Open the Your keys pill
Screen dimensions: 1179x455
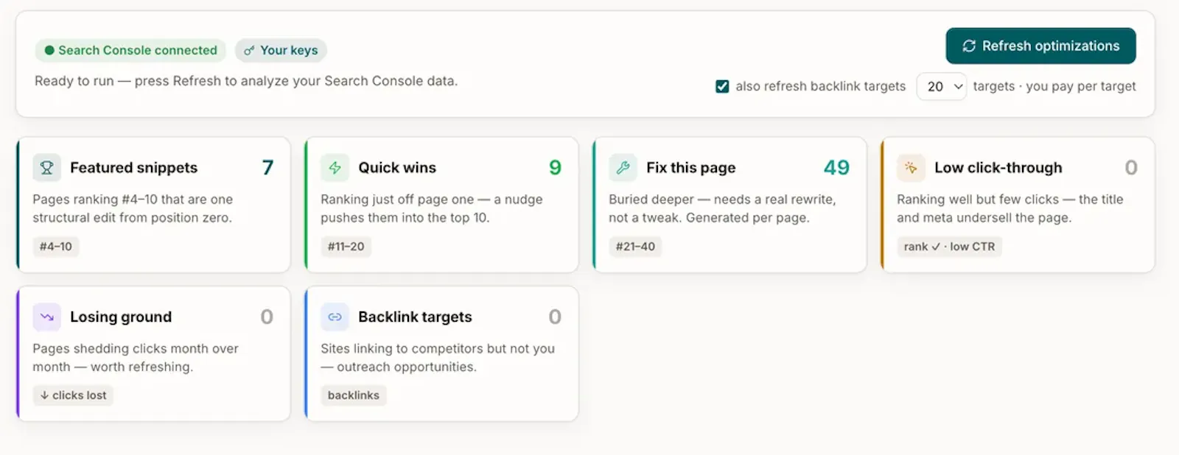(281, 50)
